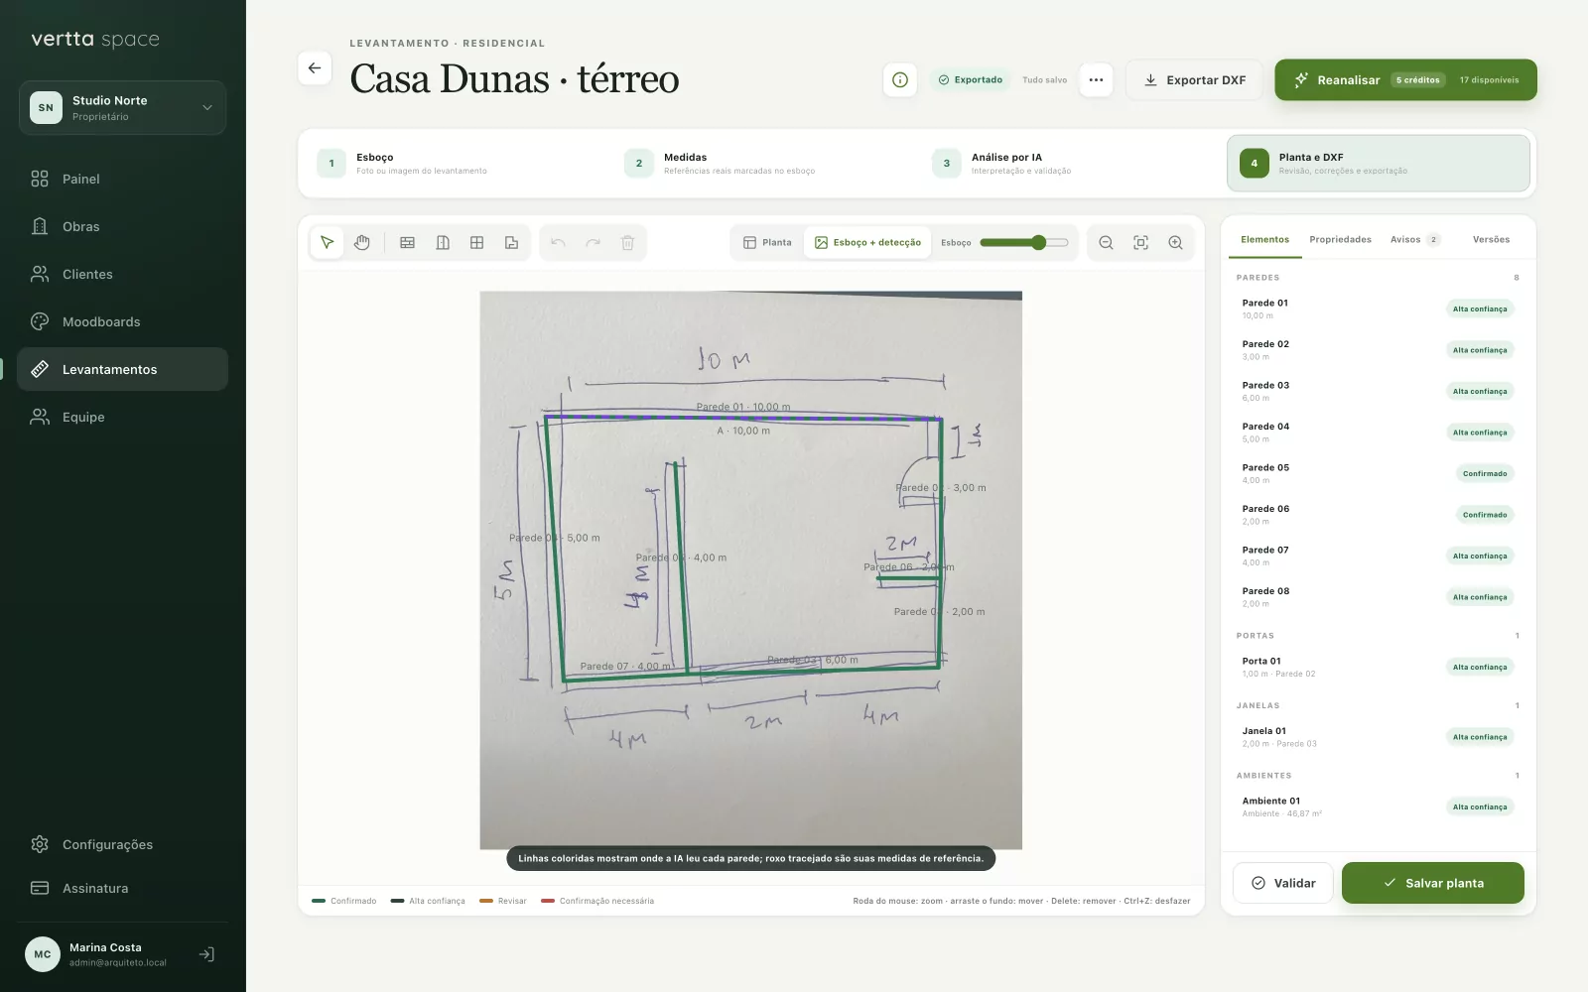Undo the last edit

558,243
